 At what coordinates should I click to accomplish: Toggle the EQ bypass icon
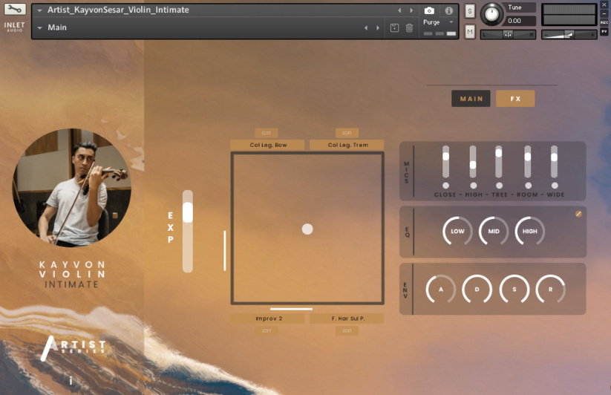pos(578,214)
